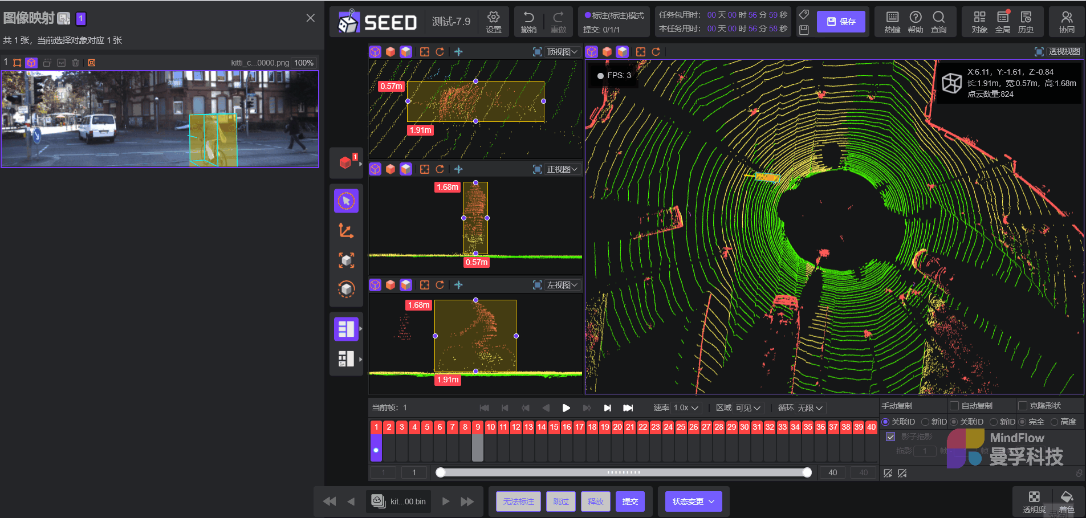
Task: Click the orange solid cube in perspective toolbar
Action: click(607, 52)
